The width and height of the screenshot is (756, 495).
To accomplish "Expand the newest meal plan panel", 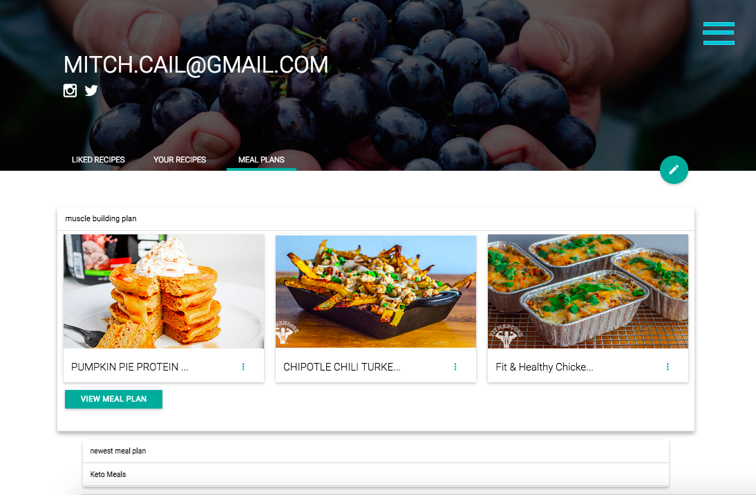I will point(376,451).
